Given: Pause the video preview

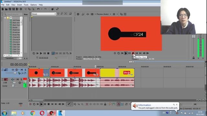Looking at the screenshot, I should 129,53.
